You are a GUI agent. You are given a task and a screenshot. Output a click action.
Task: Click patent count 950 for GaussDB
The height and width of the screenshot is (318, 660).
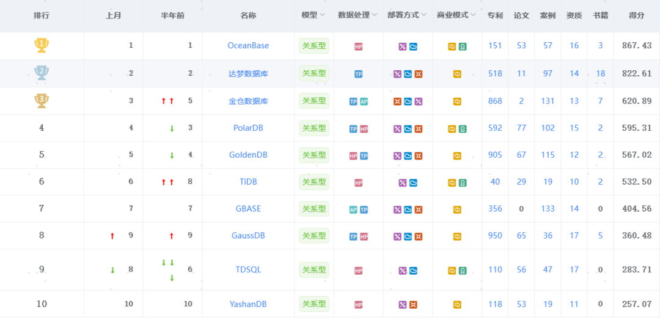[495, 236]
